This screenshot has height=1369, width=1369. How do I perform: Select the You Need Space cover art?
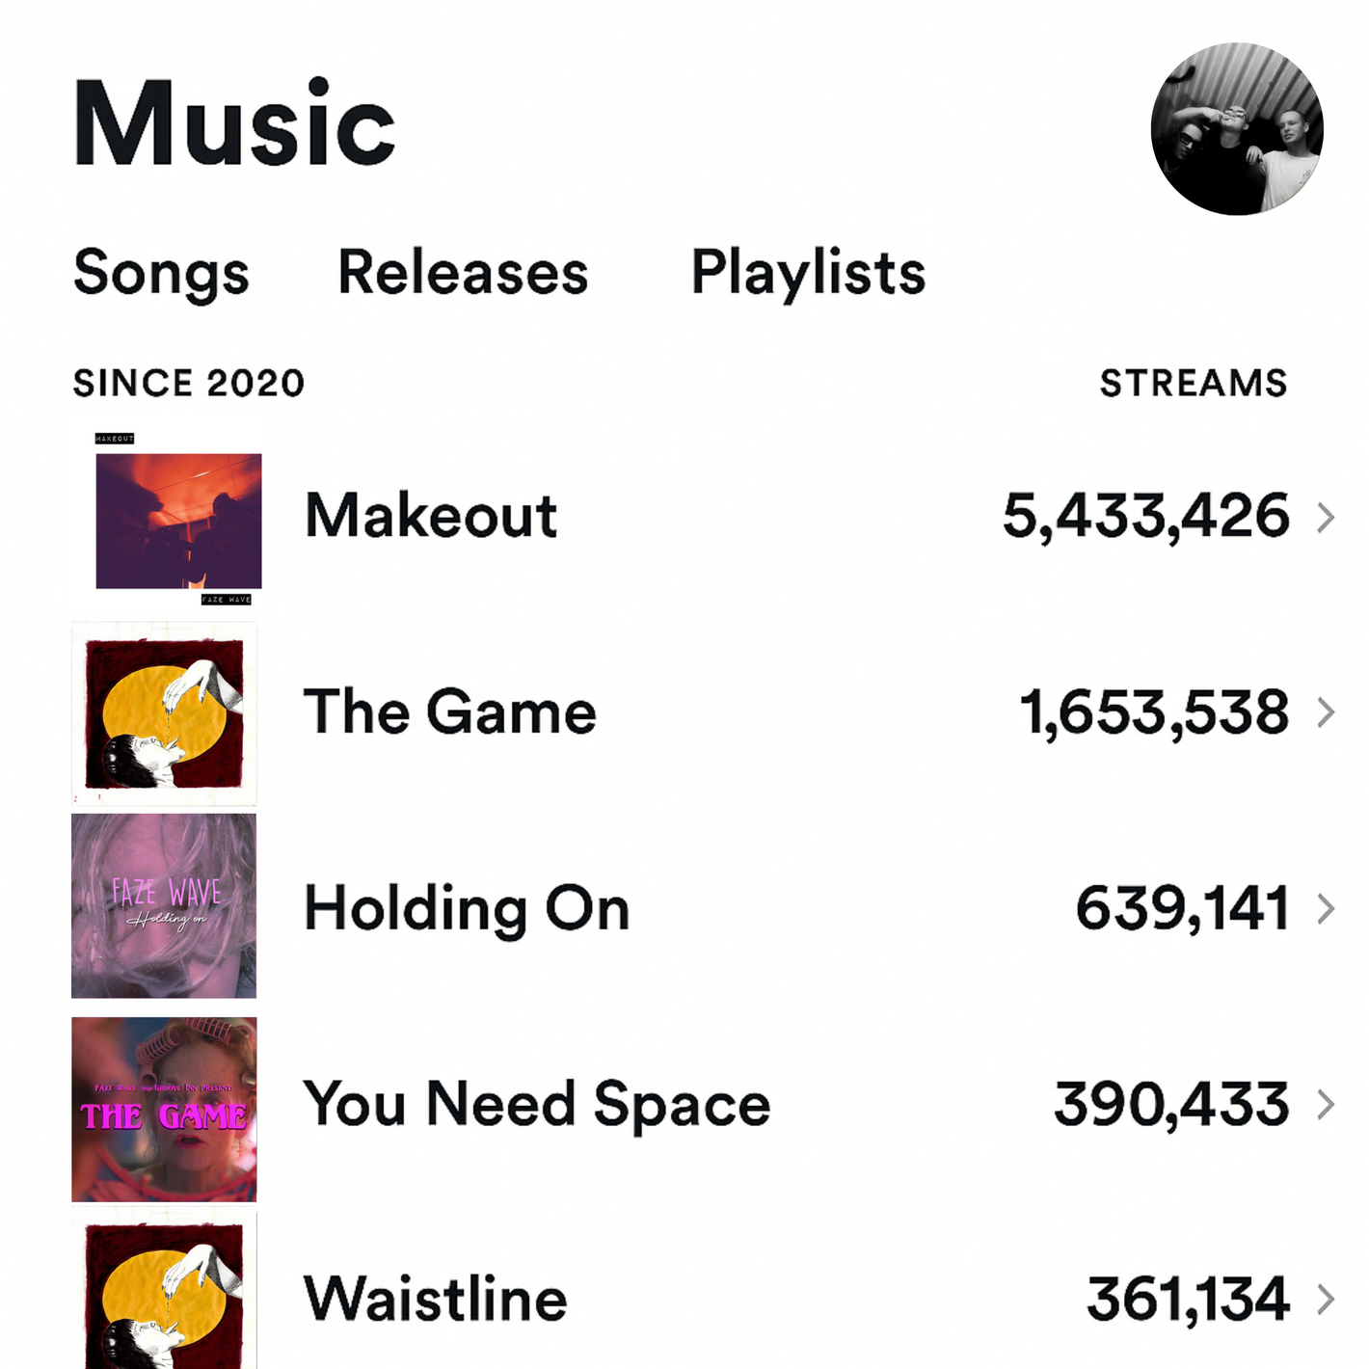click(x=165, y=1110)
